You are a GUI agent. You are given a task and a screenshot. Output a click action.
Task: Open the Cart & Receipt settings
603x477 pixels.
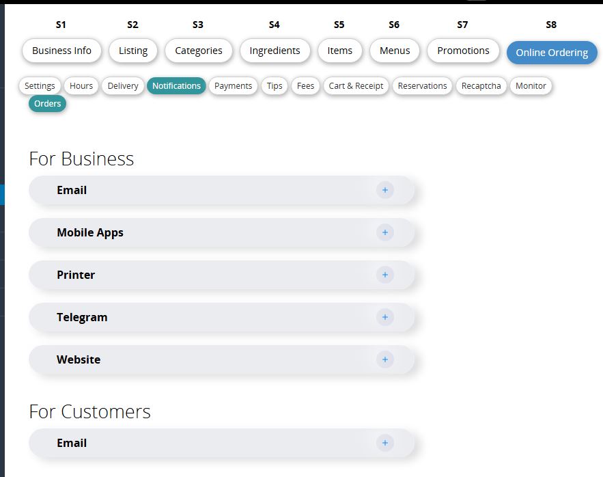356,86
